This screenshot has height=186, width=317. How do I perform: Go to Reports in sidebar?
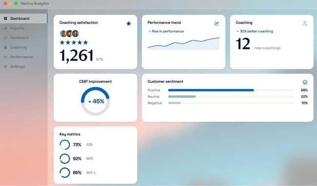[24, 28]
